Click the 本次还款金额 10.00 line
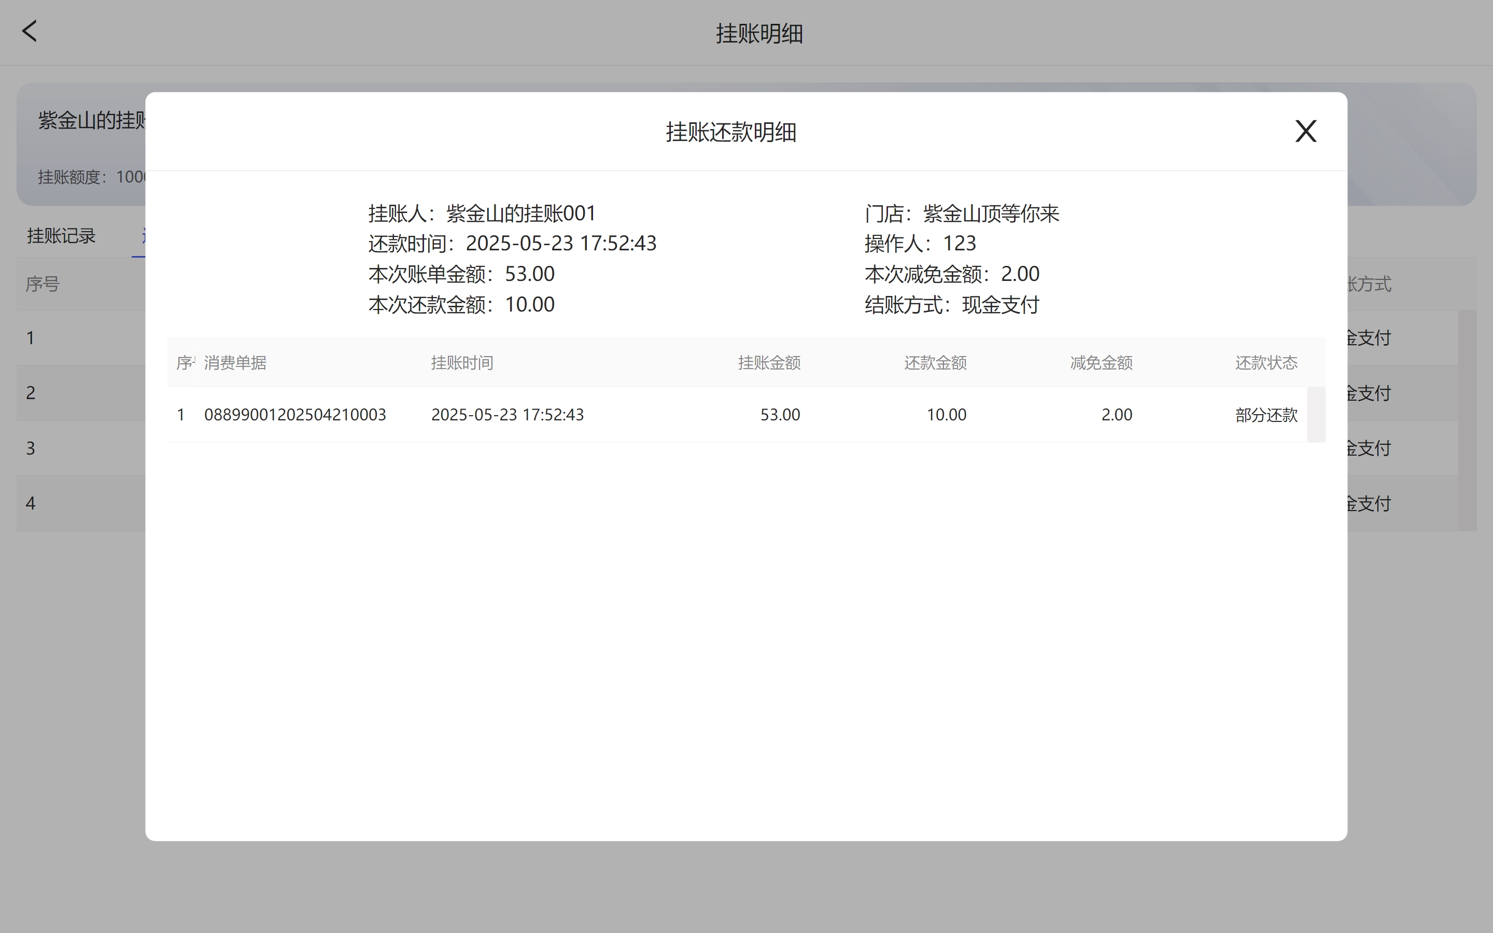 click(461, 304)
